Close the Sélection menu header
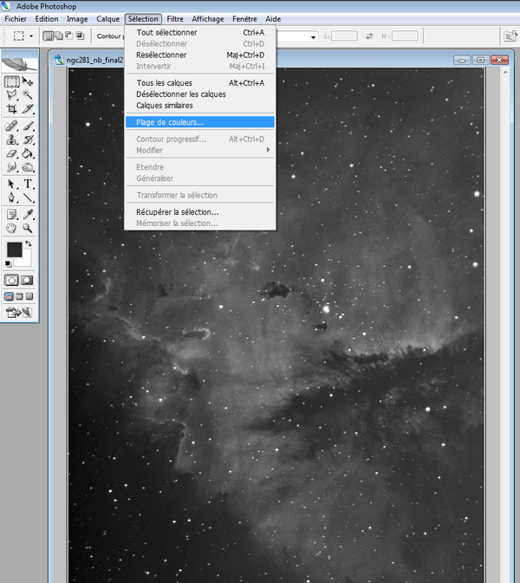This screenshot has width=520, height=583. tap(143, 19)
